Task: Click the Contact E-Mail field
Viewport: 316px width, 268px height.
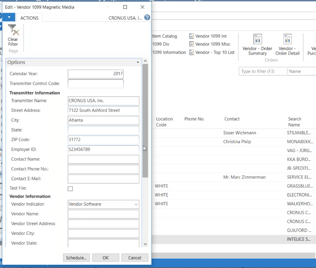Action: pyautogui.click(x=103, y=179)
